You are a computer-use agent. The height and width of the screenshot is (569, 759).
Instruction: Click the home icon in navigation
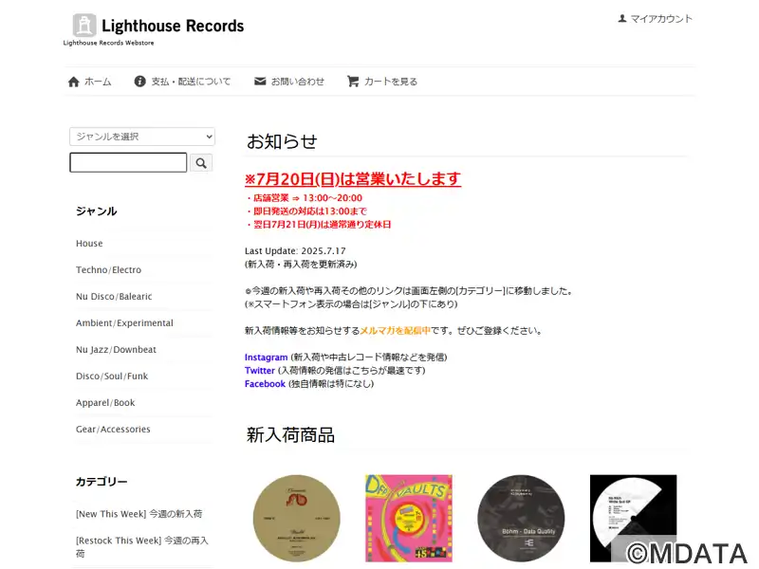coord(74,82)
